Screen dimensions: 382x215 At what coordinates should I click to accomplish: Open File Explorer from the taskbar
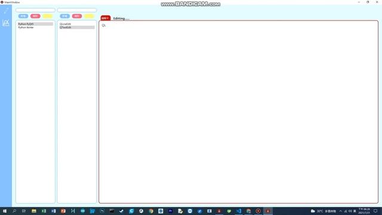coord(34,211)
